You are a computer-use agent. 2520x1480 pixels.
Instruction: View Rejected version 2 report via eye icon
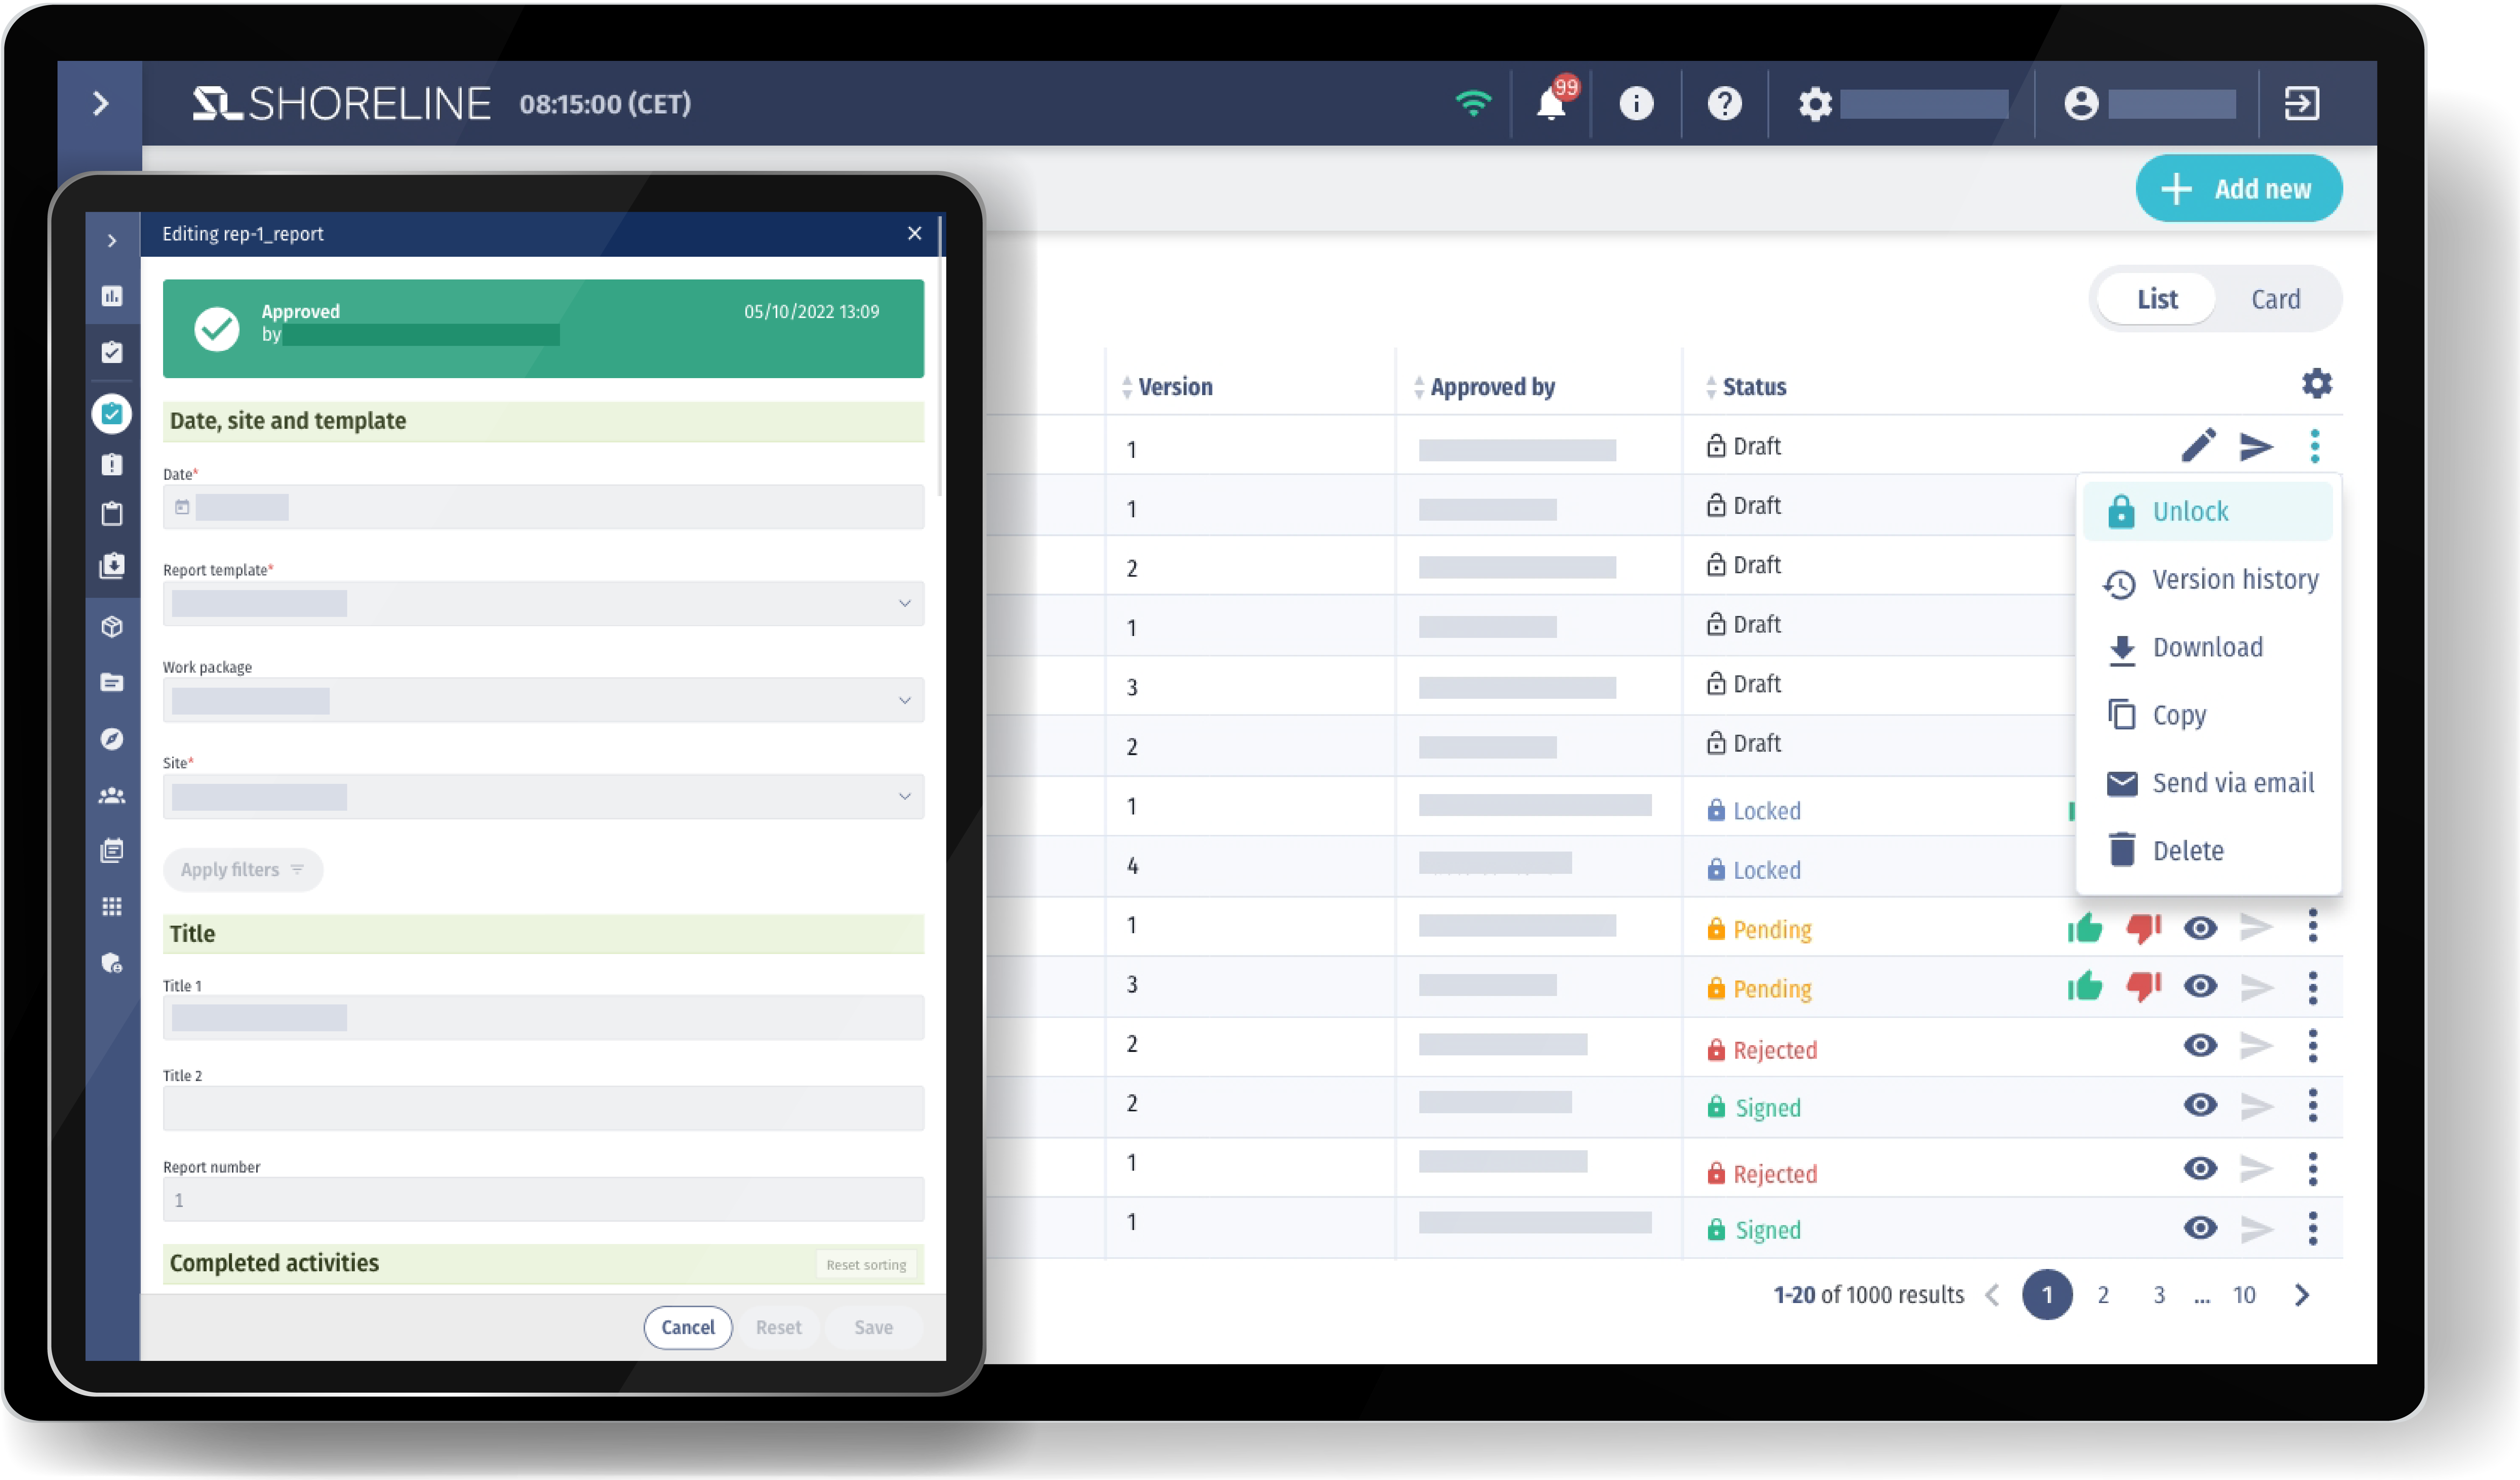pos(2200,1045)
